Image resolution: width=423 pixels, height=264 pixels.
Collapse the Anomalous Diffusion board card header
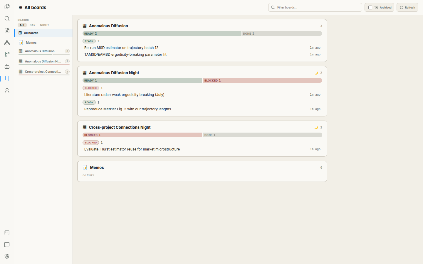202,26
